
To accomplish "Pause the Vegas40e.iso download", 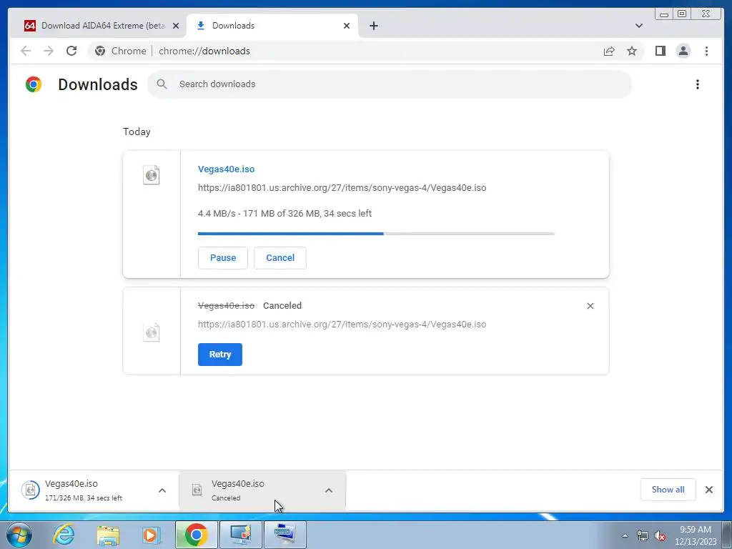I will click(x=223, y=257).
